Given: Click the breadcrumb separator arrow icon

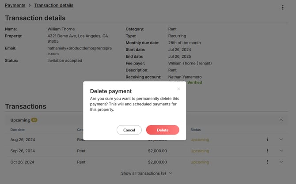Looking at the screenshot, I should tap(30, 5).
